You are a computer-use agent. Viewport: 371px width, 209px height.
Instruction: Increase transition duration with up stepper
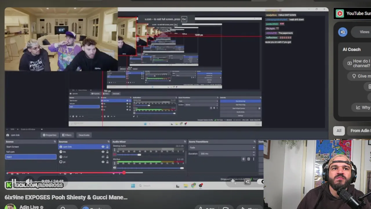click(x=254, y=153)
